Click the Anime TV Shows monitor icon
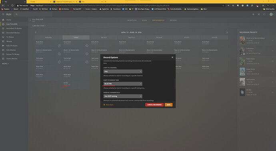276x151 pixels. (x=3, y=54)
